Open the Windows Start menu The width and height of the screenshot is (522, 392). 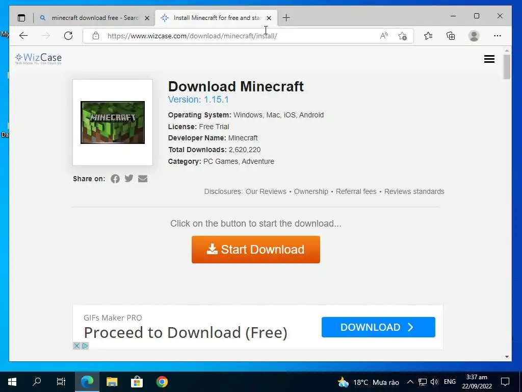coord(12,382)
